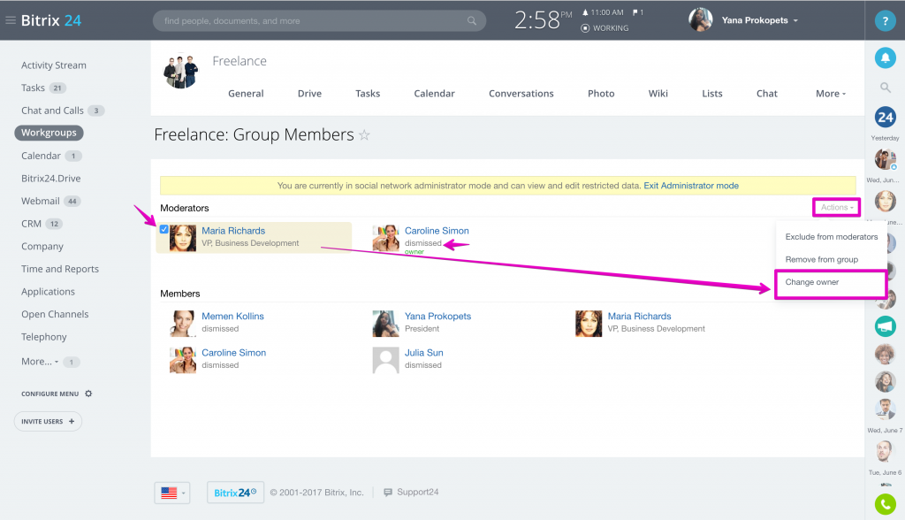Viewport: 905px width, 520px height.
Task: Click the Bitrix 24 logo in the header
Action: (50, 20)
